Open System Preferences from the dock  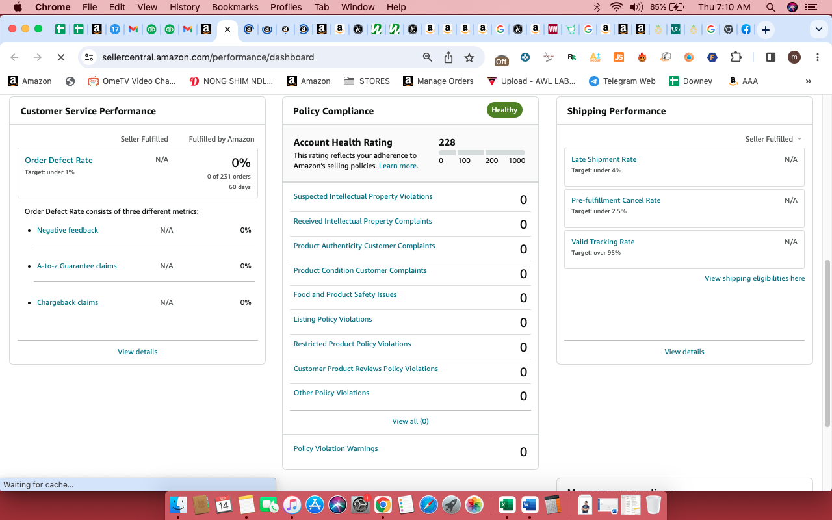tap(360, 504)
